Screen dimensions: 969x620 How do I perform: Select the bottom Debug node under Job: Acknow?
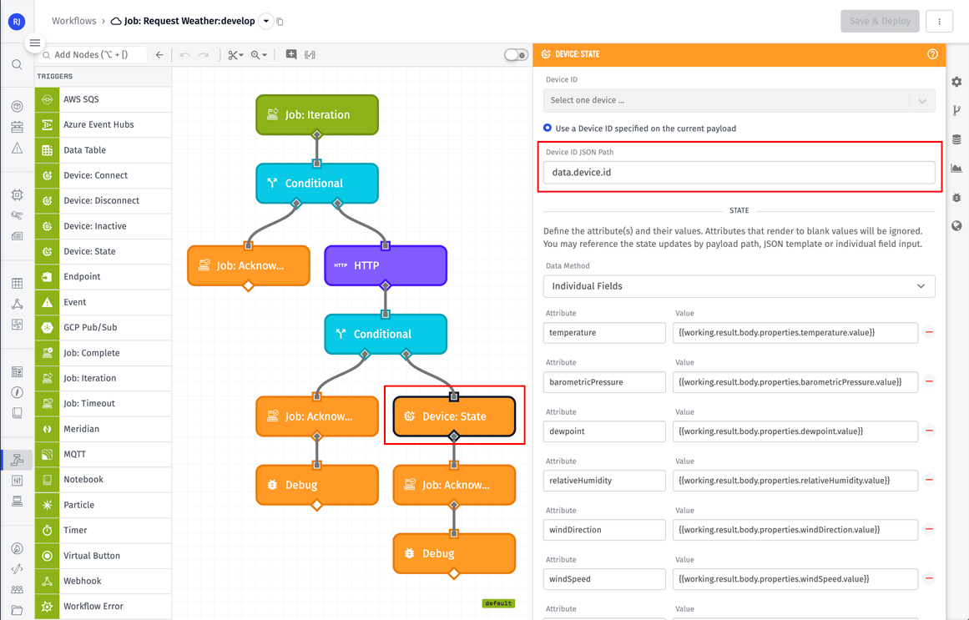[x=454, y=553]
